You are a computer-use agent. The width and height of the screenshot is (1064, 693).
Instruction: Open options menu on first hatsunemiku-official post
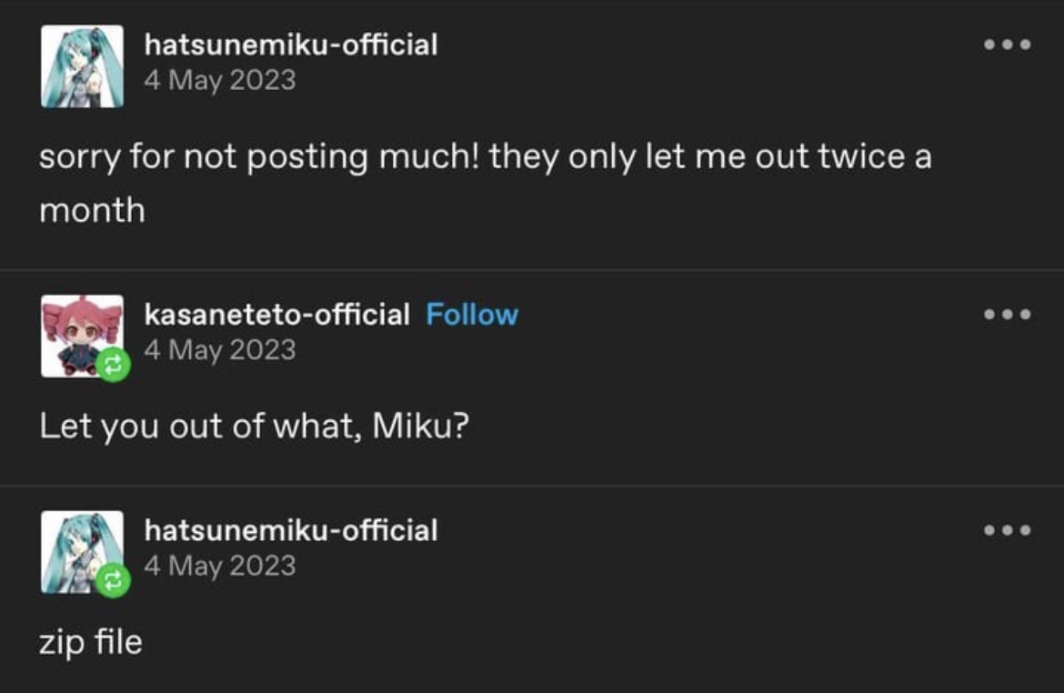1007,45
